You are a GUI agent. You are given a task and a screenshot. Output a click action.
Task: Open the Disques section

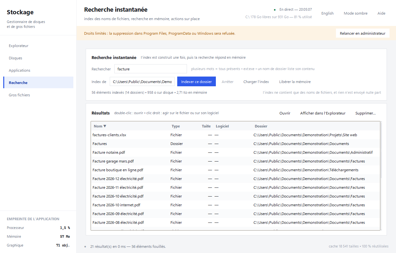tap(38, 58)
